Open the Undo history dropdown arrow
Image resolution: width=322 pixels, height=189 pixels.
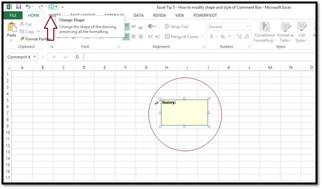point(33,7)
